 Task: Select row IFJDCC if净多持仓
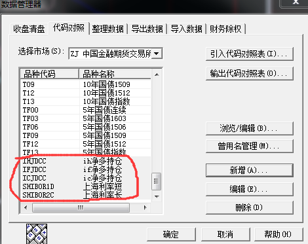coord(86,169)
